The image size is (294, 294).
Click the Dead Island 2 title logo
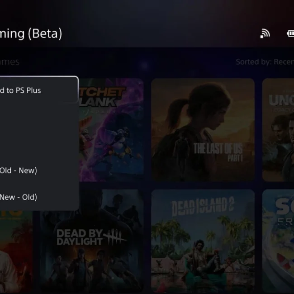coord(203,206)
